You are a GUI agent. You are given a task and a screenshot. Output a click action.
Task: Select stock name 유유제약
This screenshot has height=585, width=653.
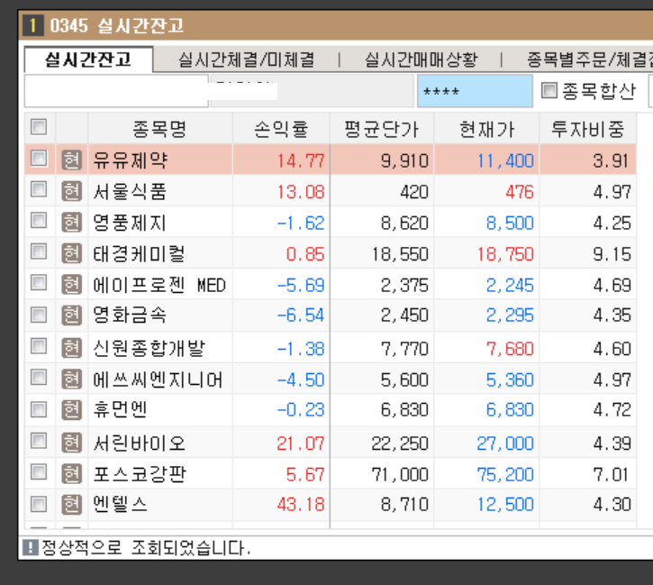(x=131, y=160)
